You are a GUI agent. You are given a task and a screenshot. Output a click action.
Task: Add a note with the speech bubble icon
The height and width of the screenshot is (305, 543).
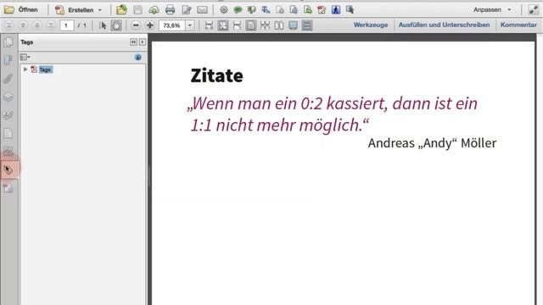click(x=238, y=10)
